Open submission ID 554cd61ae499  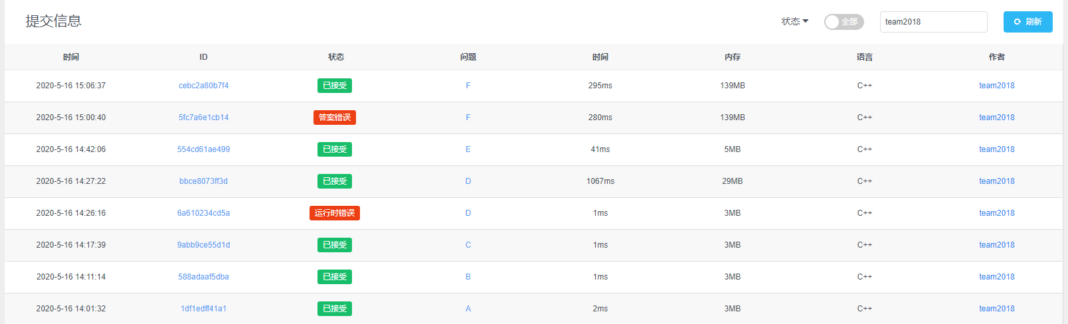click(203, 149)
